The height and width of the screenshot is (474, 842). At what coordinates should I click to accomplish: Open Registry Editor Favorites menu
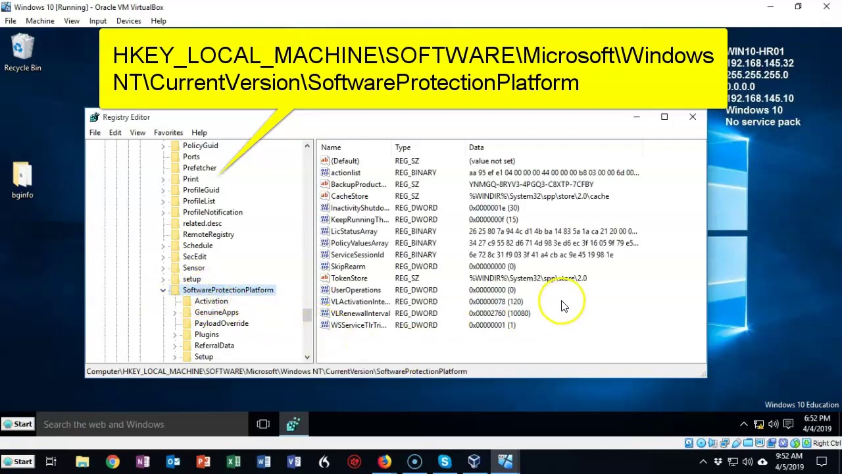[168, 132]
